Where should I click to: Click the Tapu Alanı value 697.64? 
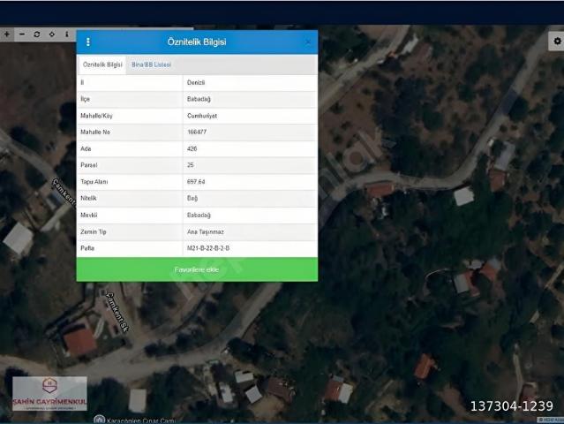pos(196,182)
